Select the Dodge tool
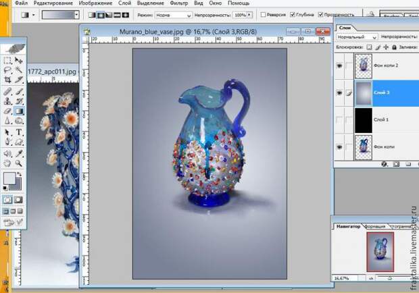Image resolution: width=419 pixels, height=293 pixels. click(18, 121)
